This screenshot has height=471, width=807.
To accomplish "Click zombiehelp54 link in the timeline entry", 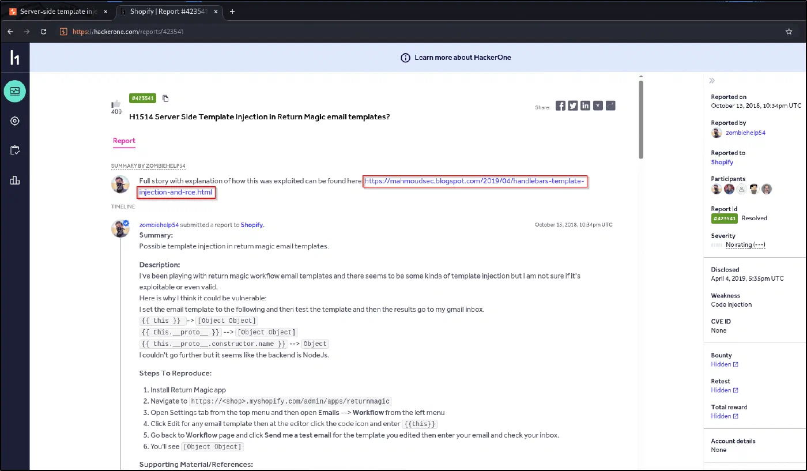I will coord(159,225).
